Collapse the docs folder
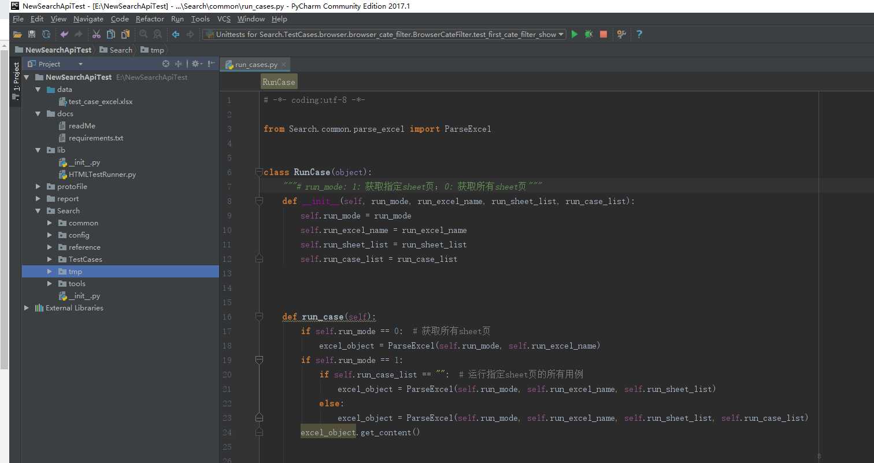Screen dimensions: 874x463 (x=38, y=114)
